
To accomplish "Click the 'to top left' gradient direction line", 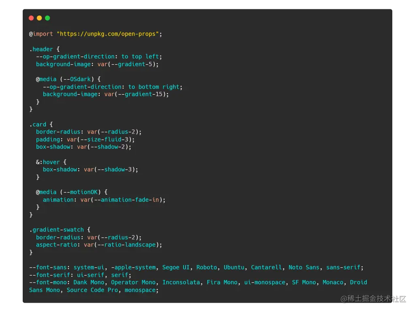I will (99, 57).
